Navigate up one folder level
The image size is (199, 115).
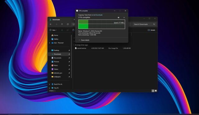62,24
